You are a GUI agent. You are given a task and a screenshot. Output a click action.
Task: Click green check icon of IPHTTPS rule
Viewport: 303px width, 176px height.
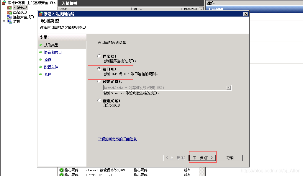tap(62, 175)
